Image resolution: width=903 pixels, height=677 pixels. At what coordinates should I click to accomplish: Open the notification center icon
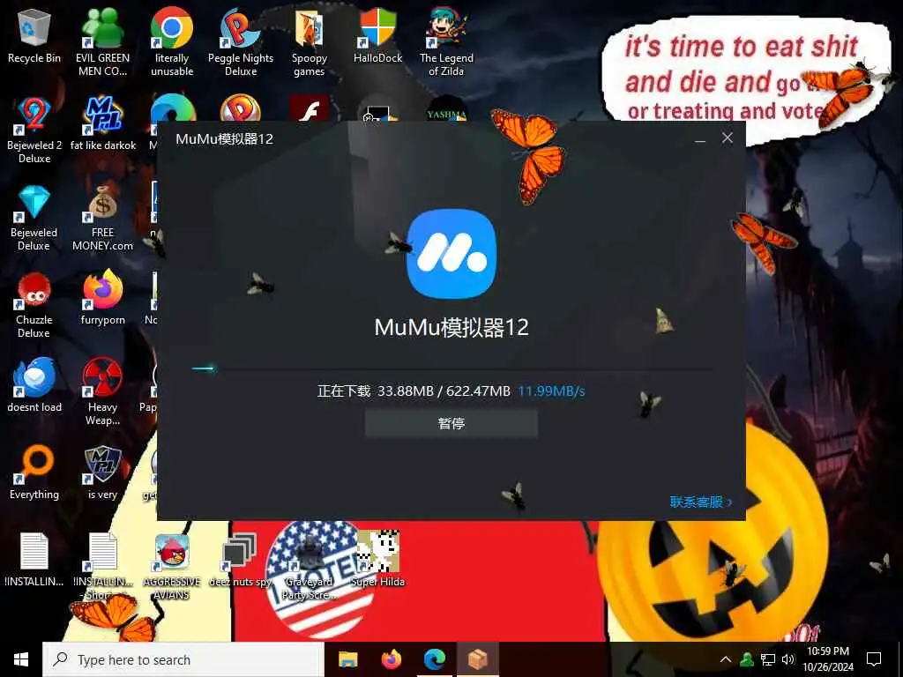click(x=874, y=659)
